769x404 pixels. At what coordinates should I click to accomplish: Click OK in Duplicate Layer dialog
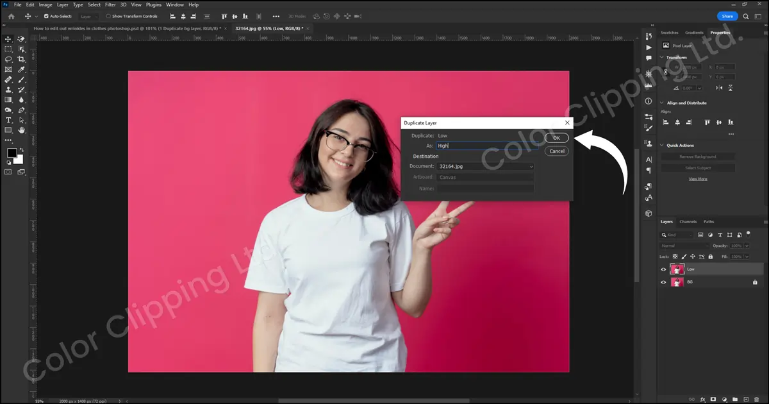(x=557, y=138)
